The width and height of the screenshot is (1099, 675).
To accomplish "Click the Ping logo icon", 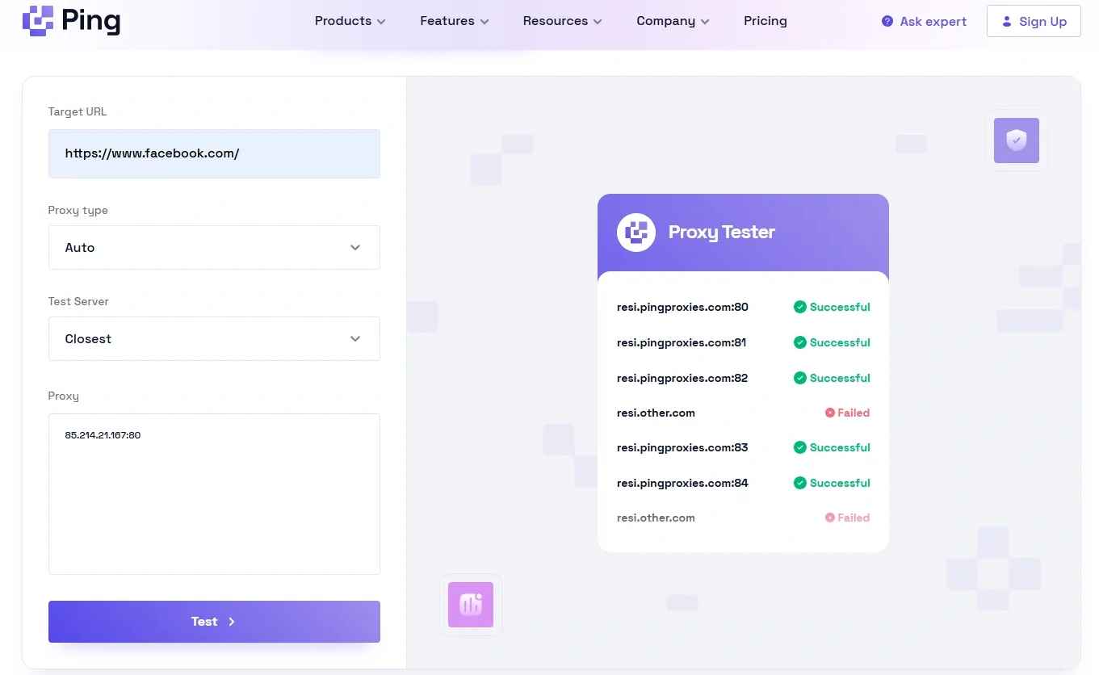I will 38,21.
